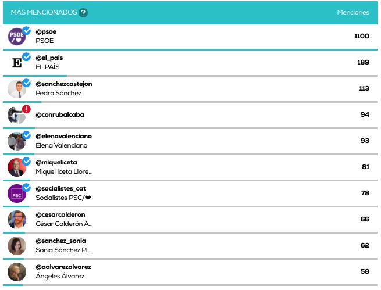Click the mention count 62

365,246
